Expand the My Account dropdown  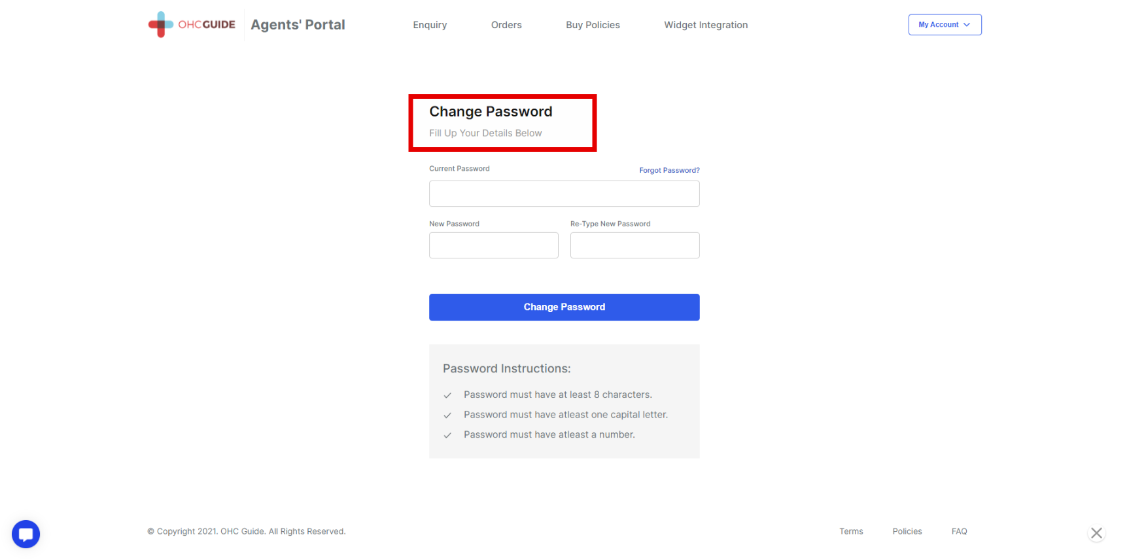(944, 25)
